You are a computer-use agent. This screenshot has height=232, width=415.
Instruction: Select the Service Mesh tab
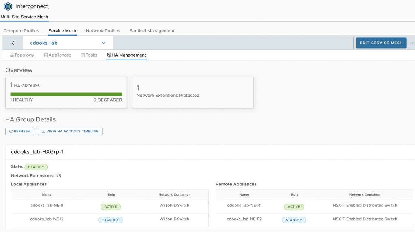[x=62, y=31]
